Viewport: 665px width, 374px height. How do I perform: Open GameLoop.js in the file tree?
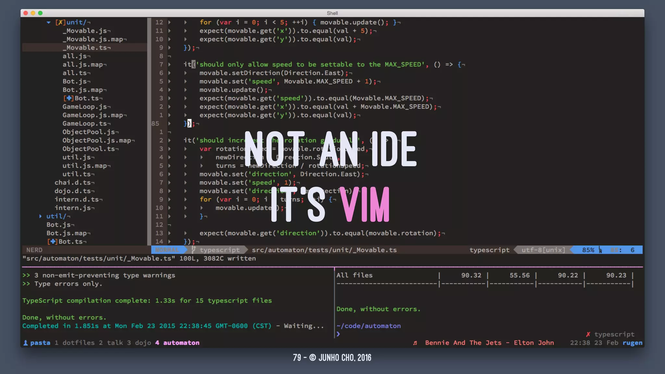[x=84, y=107]
